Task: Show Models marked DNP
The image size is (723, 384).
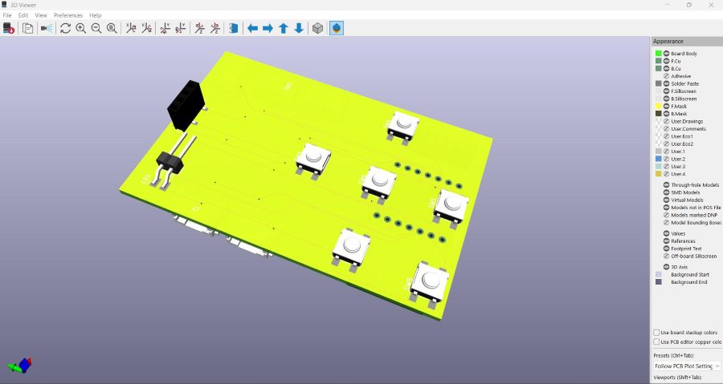Action: click(666, 215)
